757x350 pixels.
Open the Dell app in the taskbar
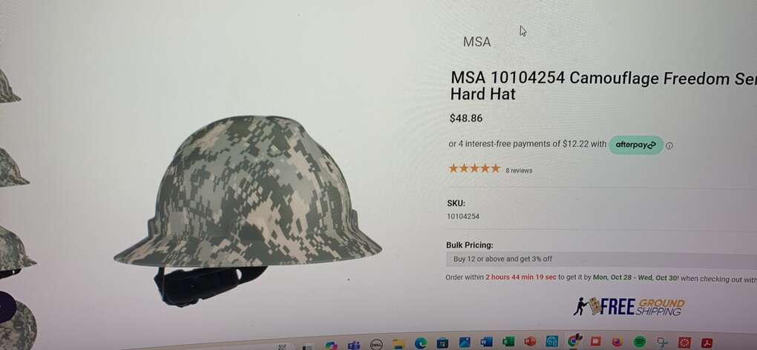376,345
